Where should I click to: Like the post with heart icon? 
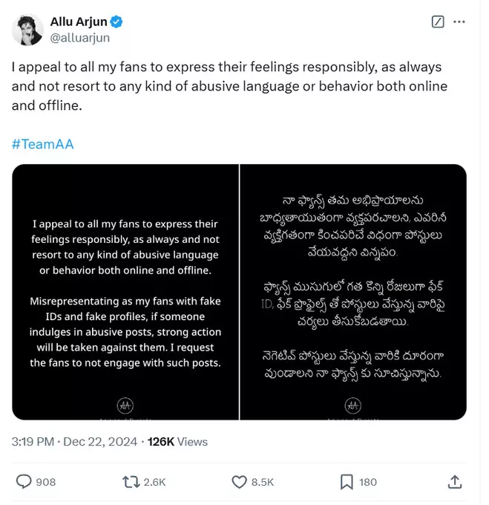[239, 482]
